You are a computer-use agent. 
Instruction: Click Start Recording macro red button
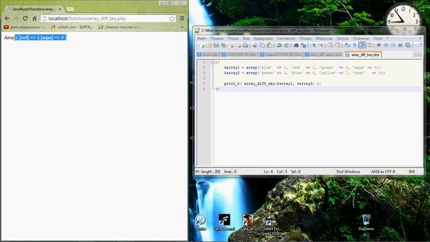tap(379, 45)
